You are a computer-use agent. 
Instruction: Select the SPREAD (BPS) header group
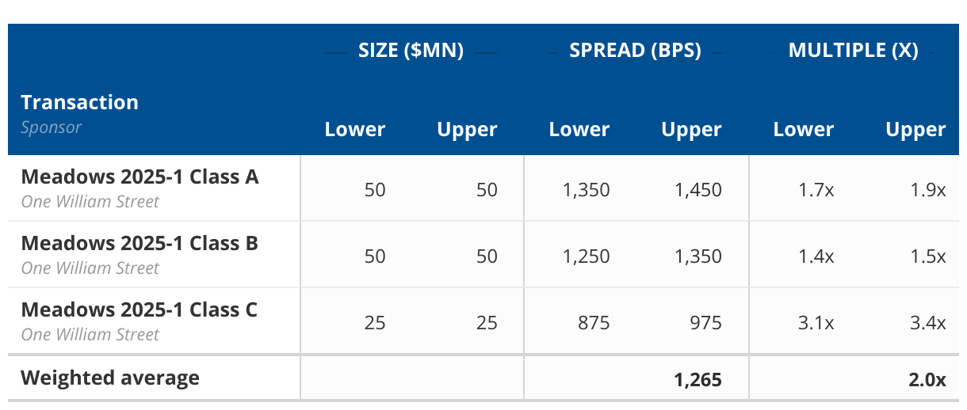click(635, 51)
